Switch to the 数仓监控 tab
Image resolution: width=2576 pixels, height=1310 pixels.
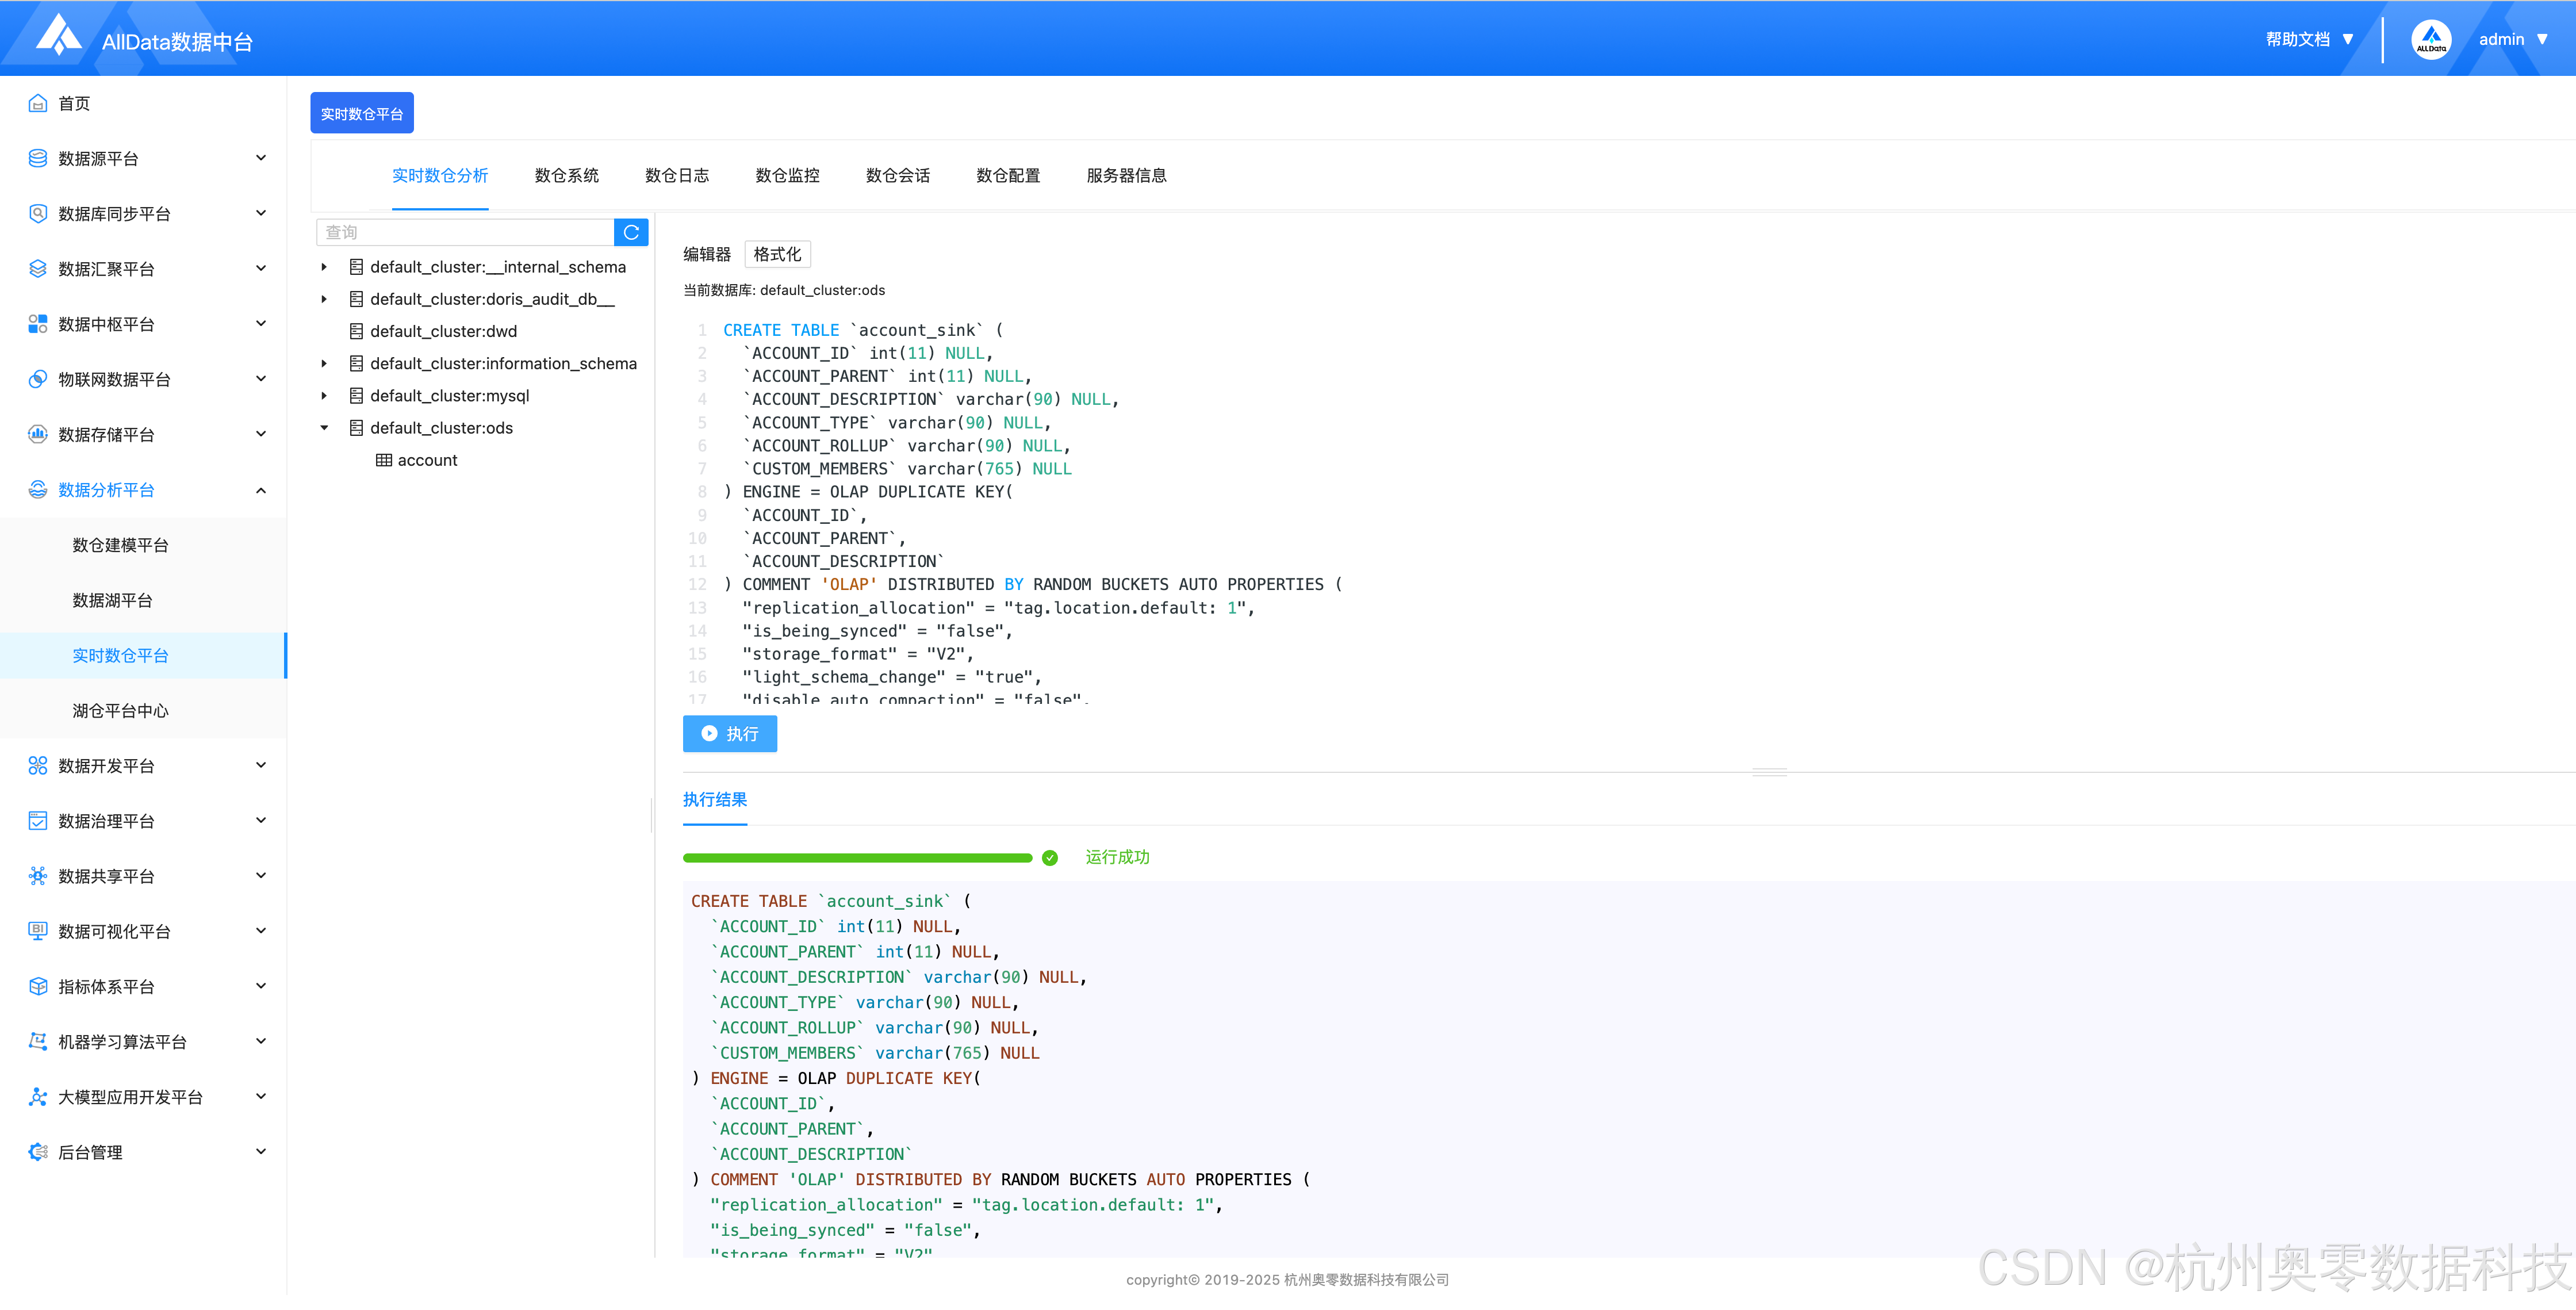pos(787,175)
